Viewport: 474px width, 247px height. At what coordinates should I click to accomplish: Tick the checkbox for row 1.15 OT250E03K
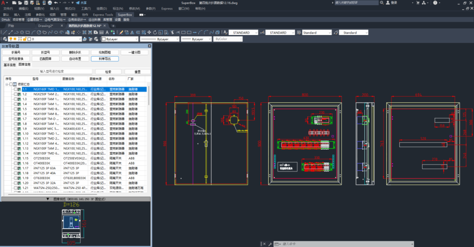pyautogui.click(x=16, y=158)
